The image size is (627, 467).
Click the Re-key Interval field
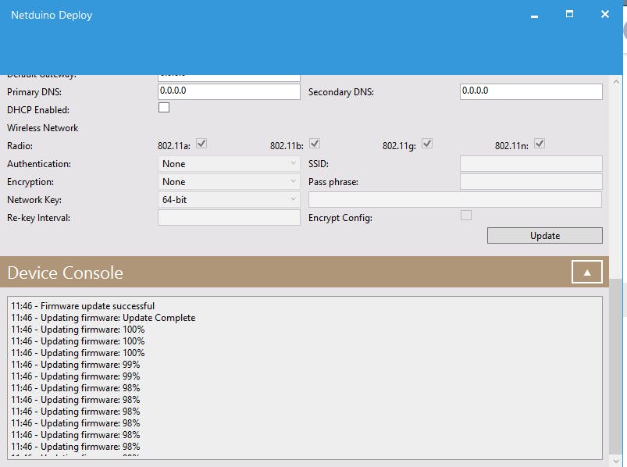tap(226, 217)
